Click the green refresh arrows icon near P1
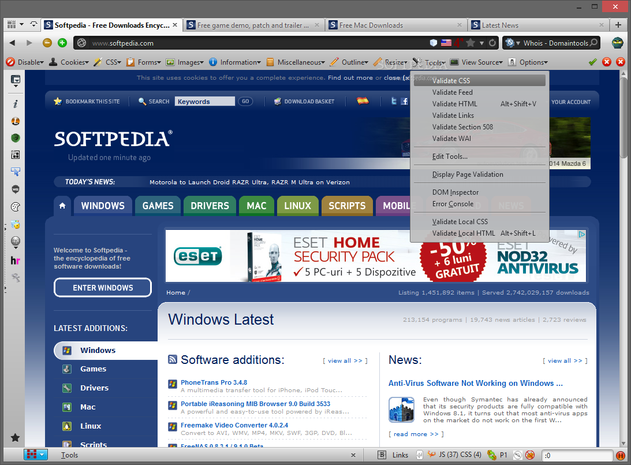 [x=492, y=455]
